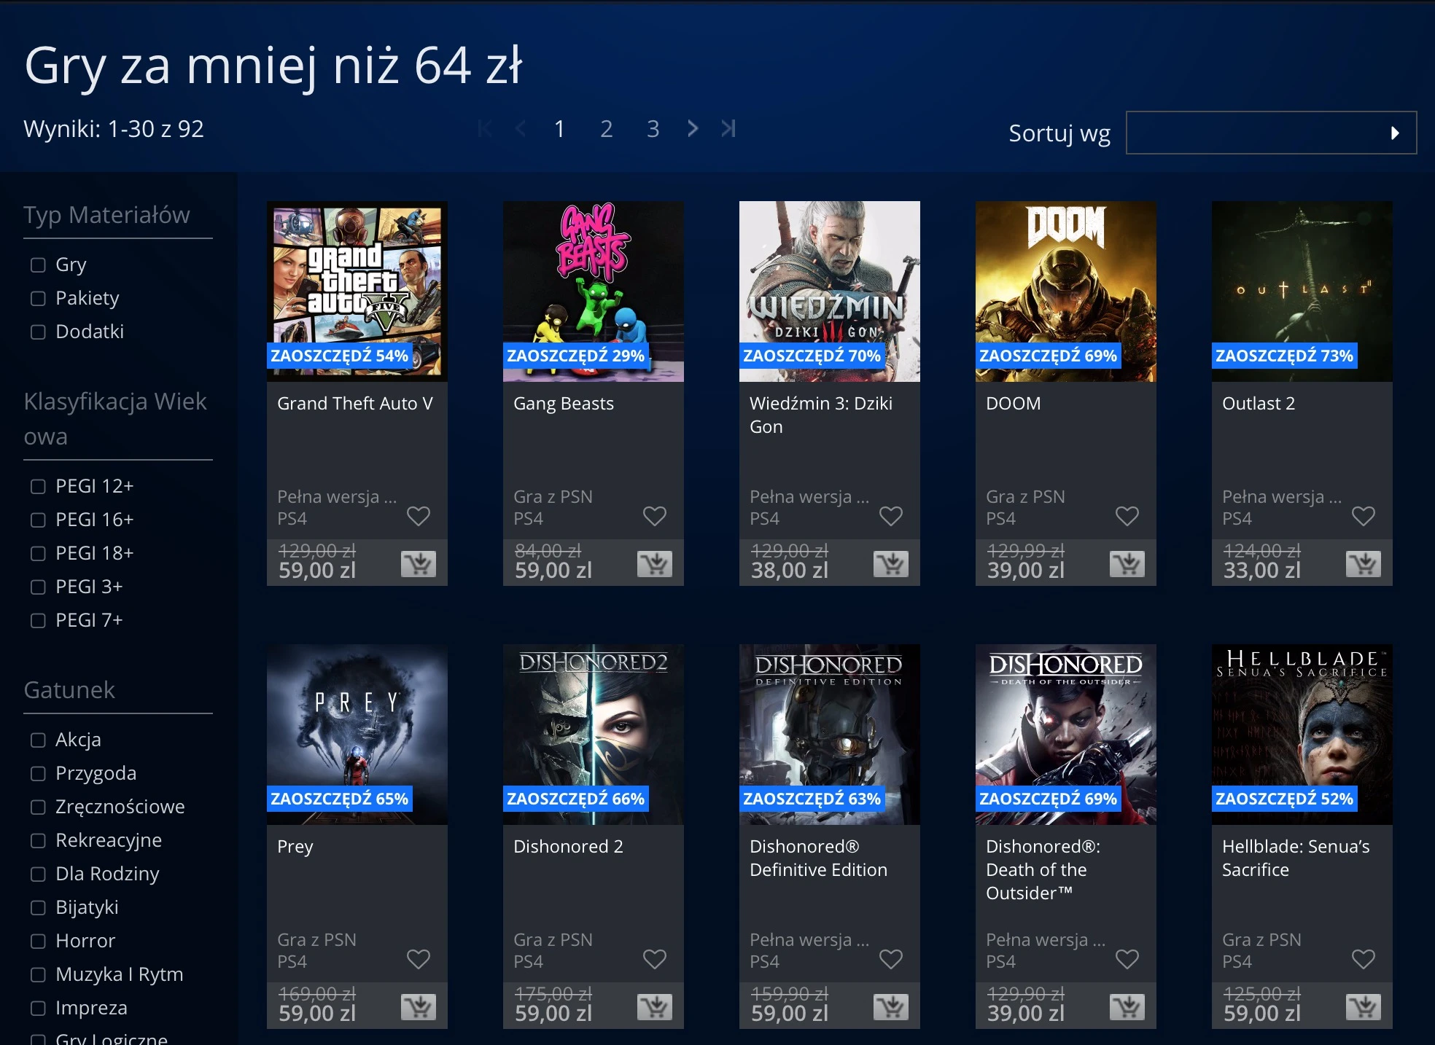The height and width of the screenshot is (1045, 1435).
Task: Tick the Dodatki filter checkbox
Action: pyautogui.click(x=38, y=332)
